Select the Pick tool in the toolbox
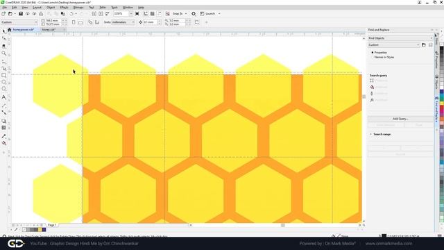This screenshot has height=250, width=444. [x=3, y=31]
